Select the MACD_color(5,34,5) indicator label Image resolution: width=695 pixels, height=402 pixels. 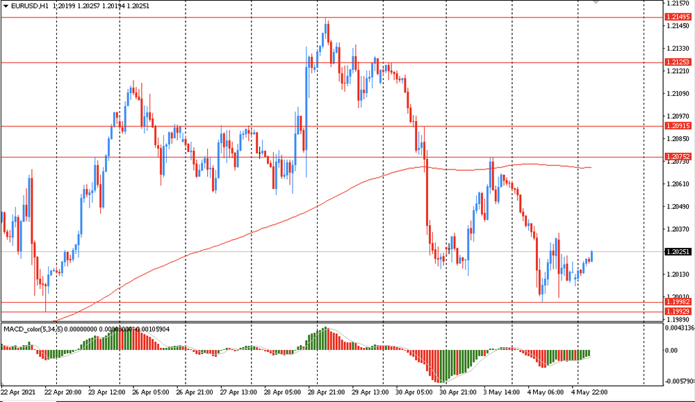coord(33,329)
